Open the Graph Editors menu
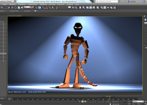This screenshot has width=147, height=105. pos(32,4)
